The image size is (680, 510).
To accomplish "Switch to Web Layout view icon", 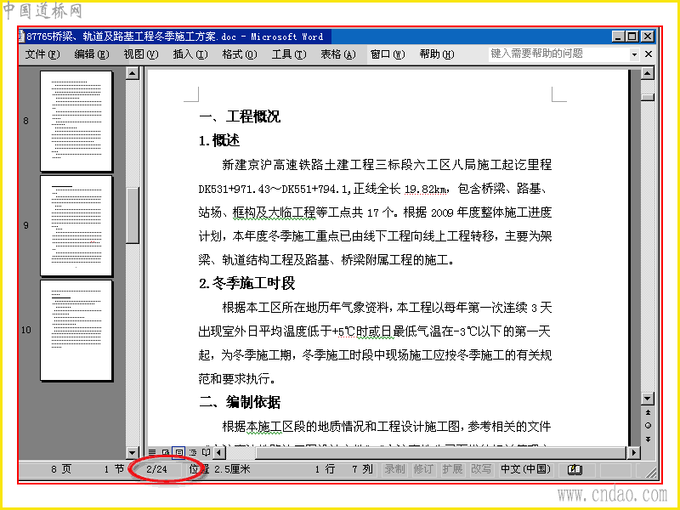I will 165,452.
